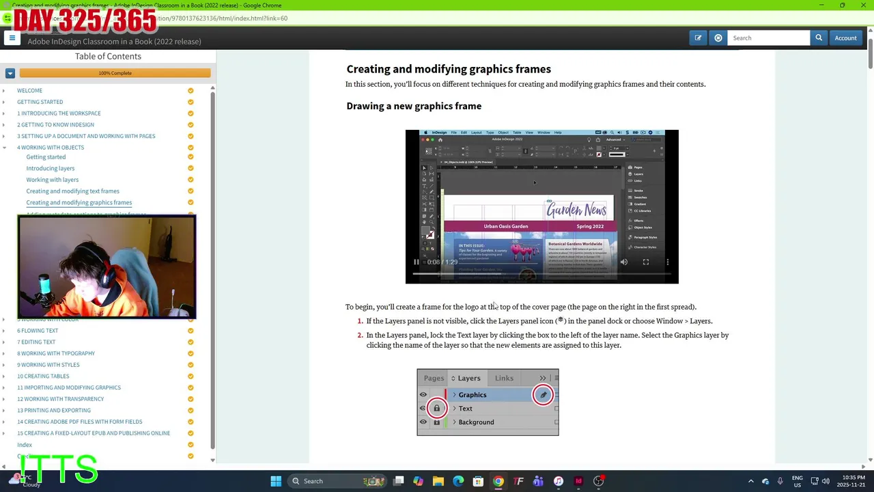This screenshot has width=874, height=492.
Task: Expand chapter 6 Flowing Text arrow
Action: [x=4, y=331]
